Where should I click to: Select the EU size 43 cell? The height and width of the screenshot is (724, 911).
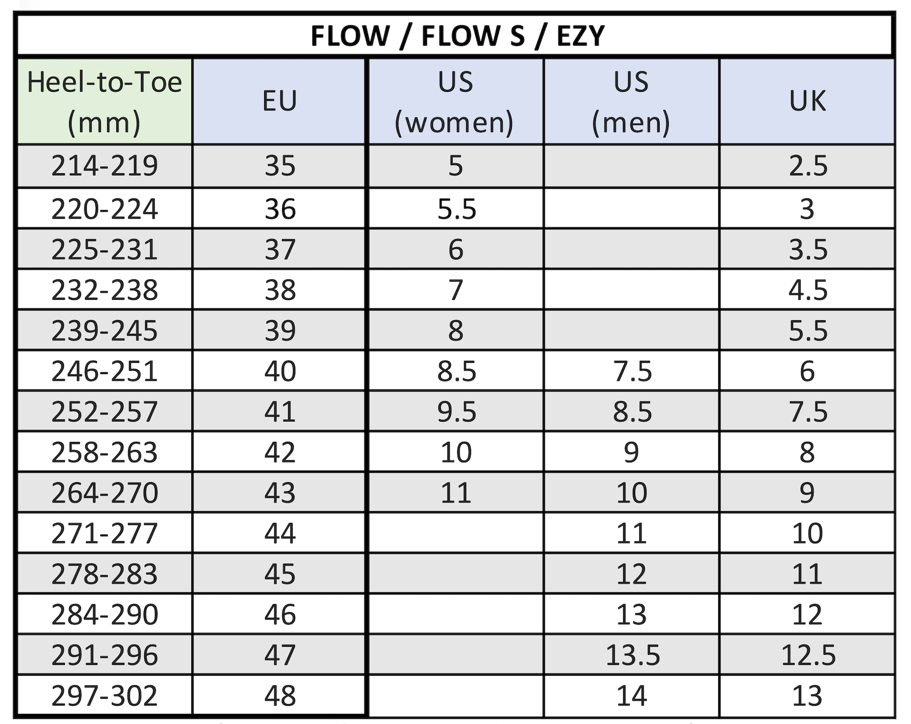pos(279,493)
